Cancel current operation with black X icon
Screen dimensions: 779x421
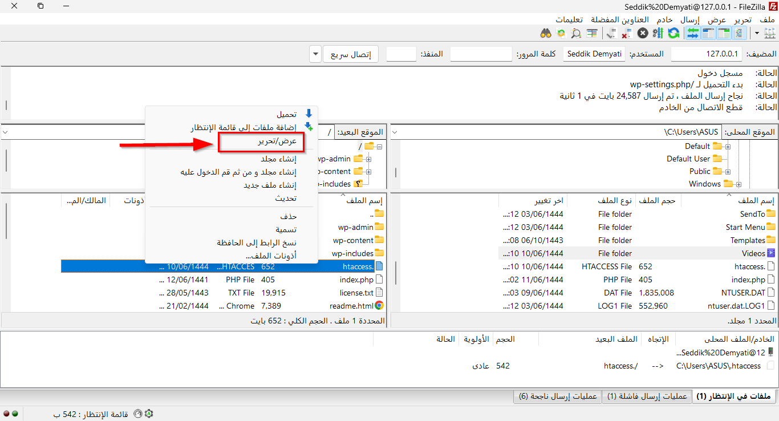643,33
